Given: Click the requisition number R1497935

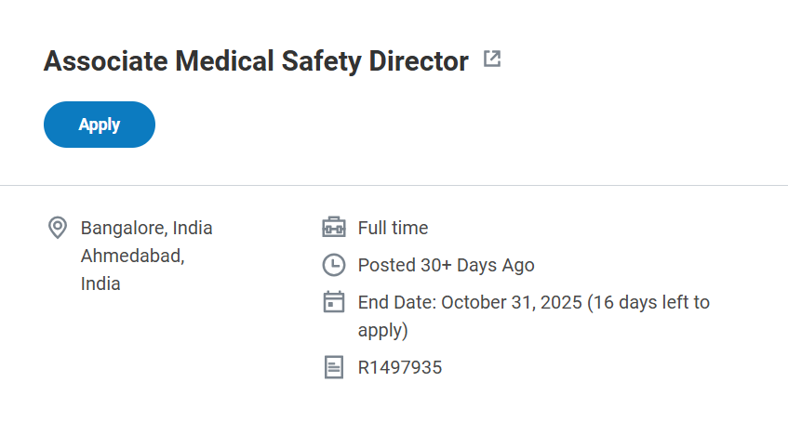Looking at the screenshot, I should click(400, 367).
